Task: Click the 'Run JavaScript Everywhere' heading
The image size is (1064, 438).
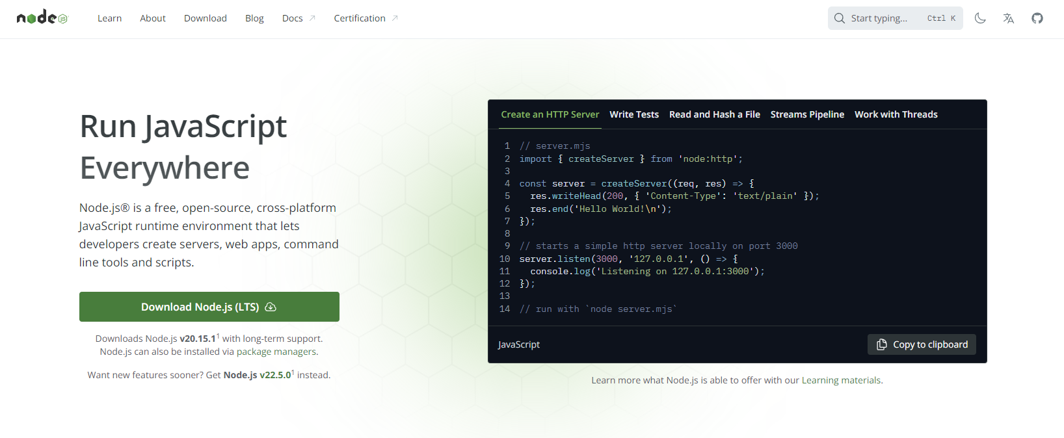Action: pyautogui.click(x=183, y=147)
